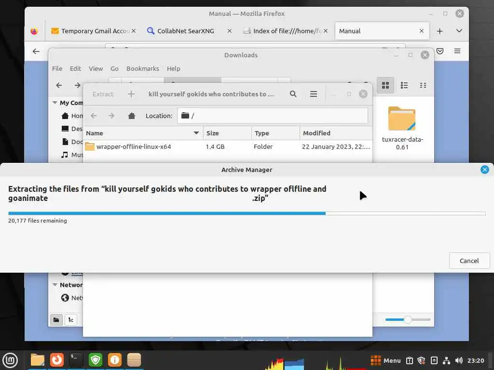Viewport: 494px width, 370px height.
Task: Click the Location path field
Action: [273, 116]
